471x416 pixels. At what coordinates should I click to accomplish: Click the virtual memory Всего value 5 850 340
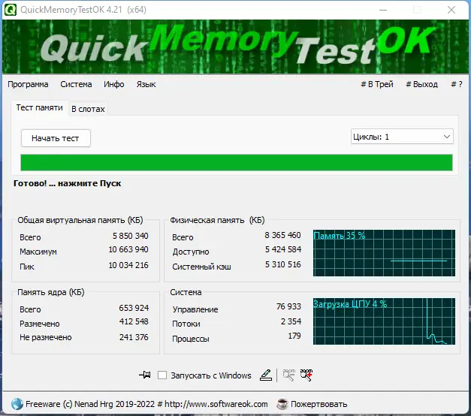click(131, 236)
